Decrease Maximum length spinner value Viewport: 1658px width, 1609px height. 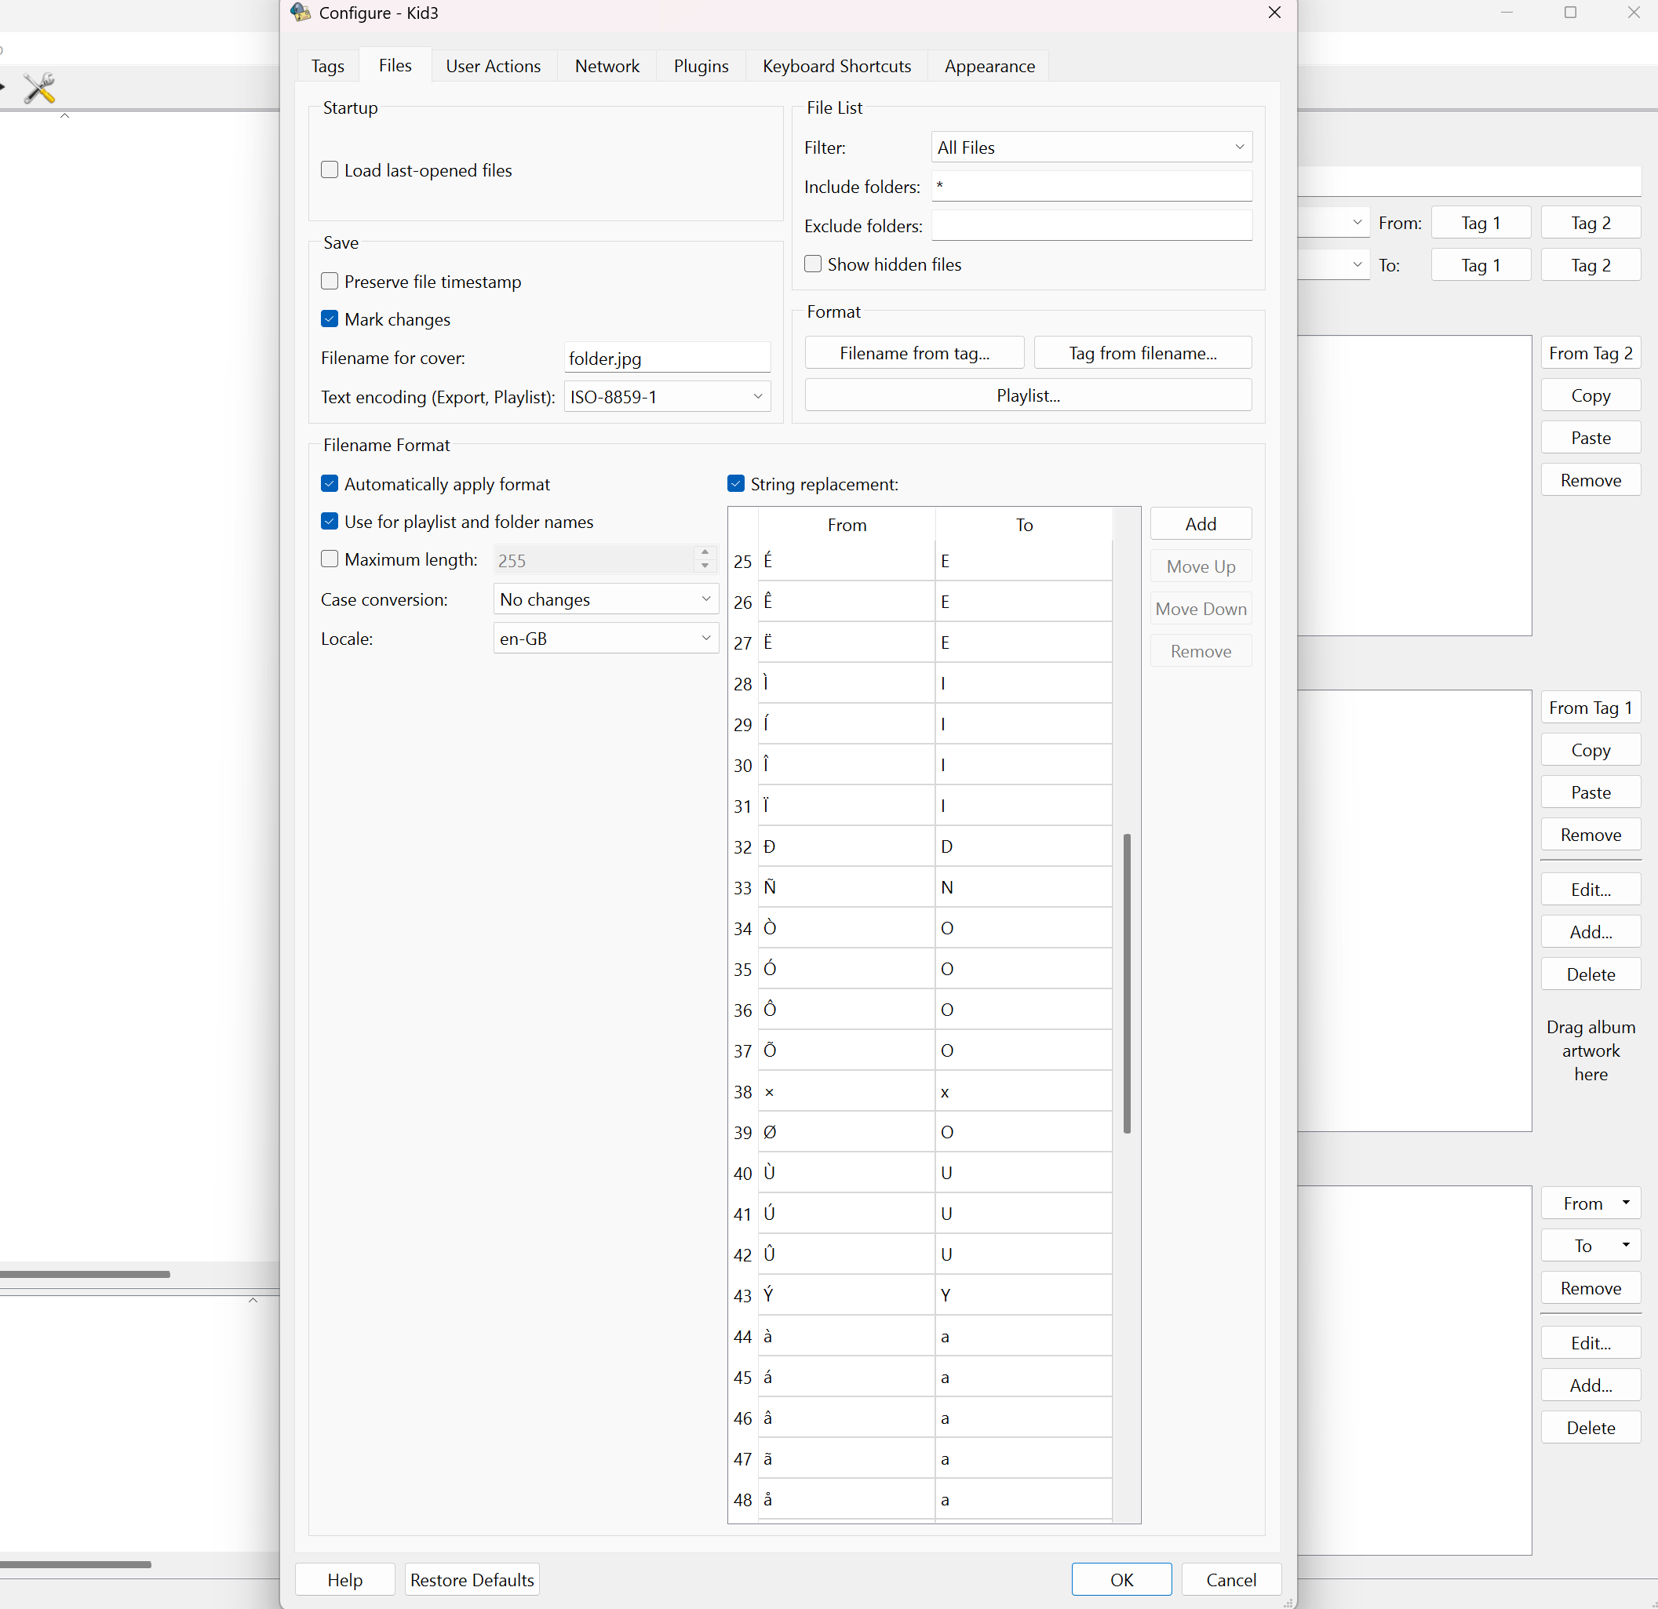click(705, 566)
